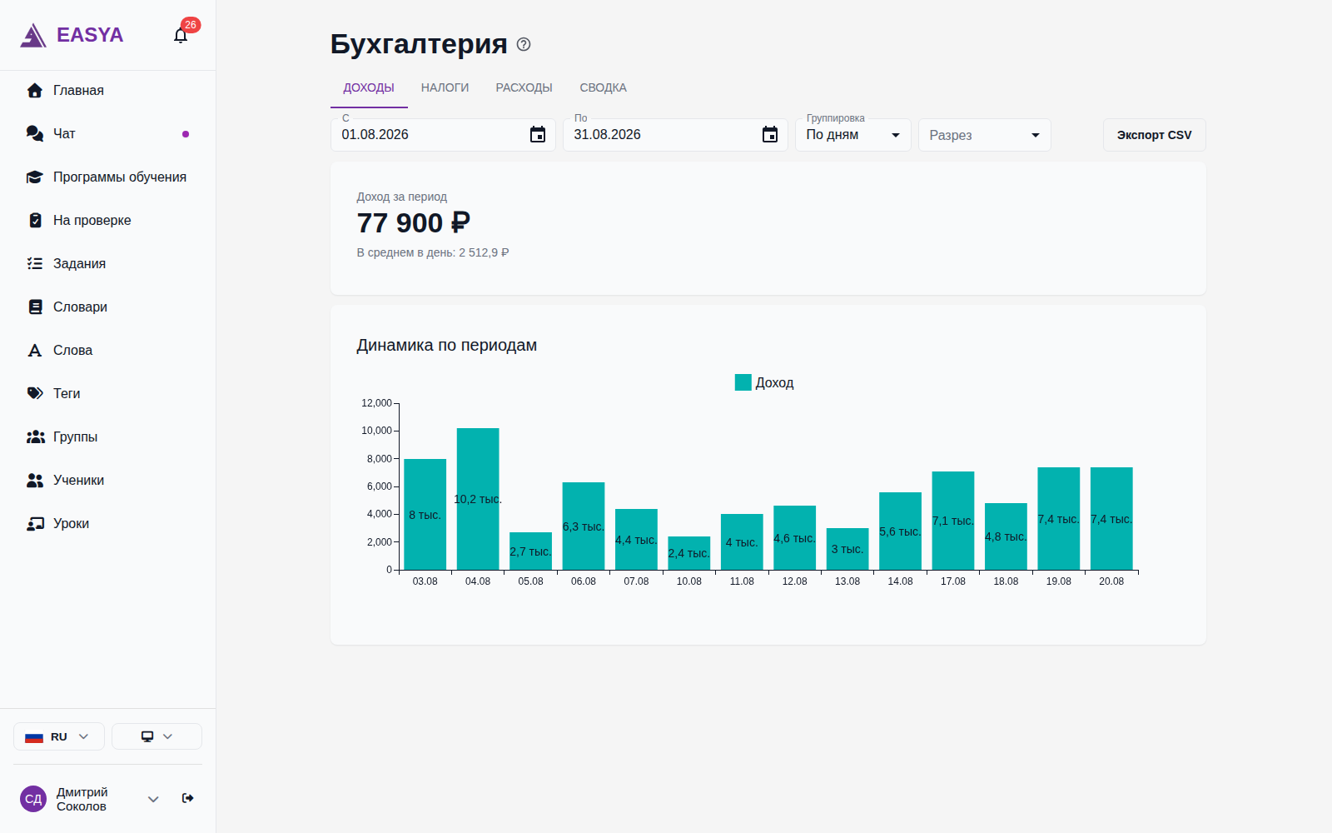Image resolution: width=1332 pixels, height=833 pixels.
Task: Click the end date field 31.08.2026
Action: pyautogui.click(x=675, y=135)
